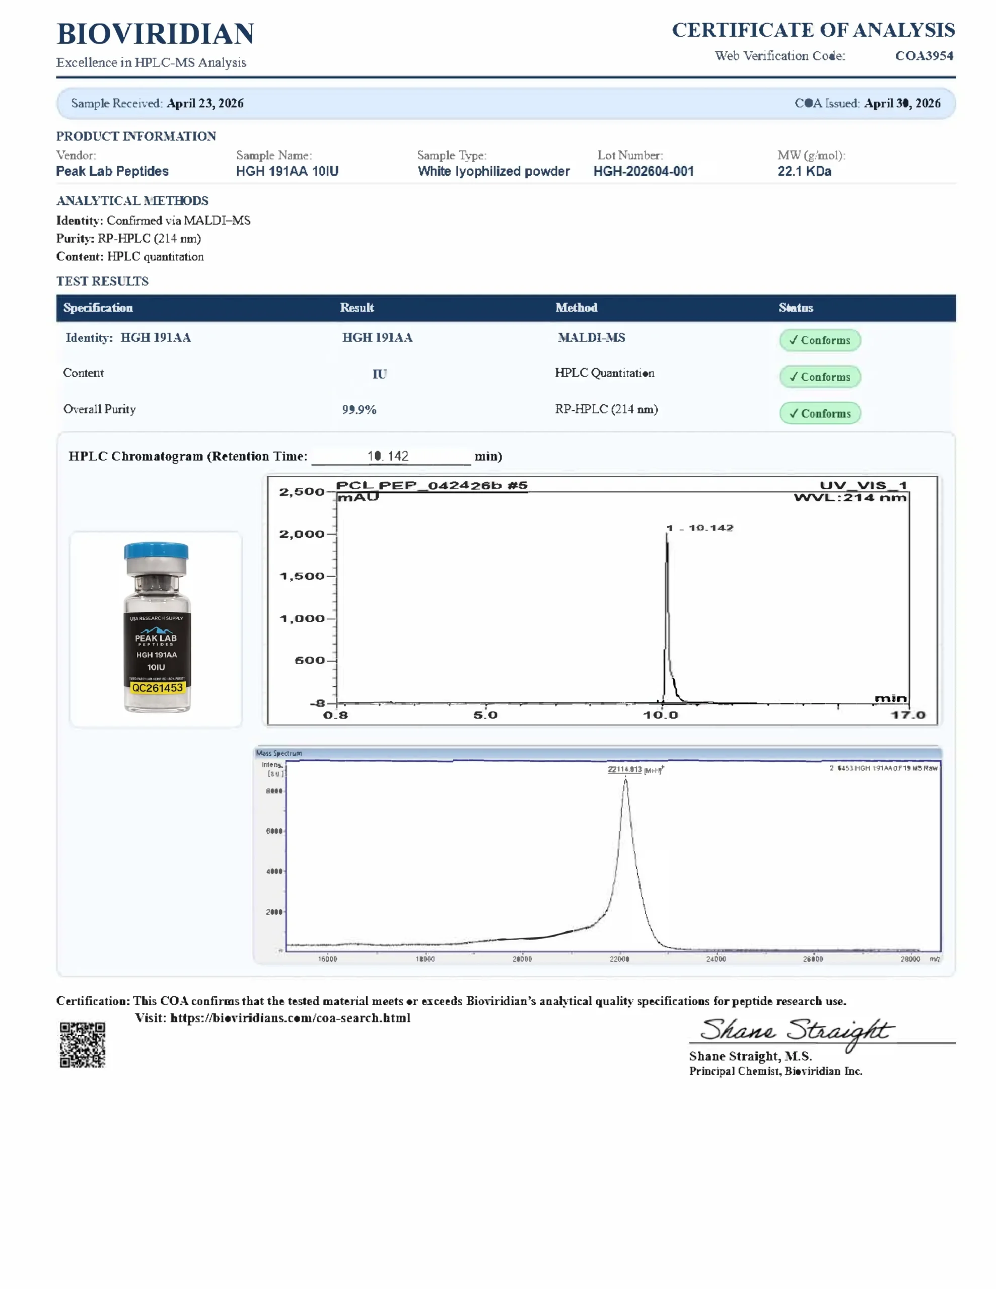Screen dimensions: 996x1289
Task: Click the chromatogram title PCL_PEP_042426b #5
Action: (x=432, y=486)
